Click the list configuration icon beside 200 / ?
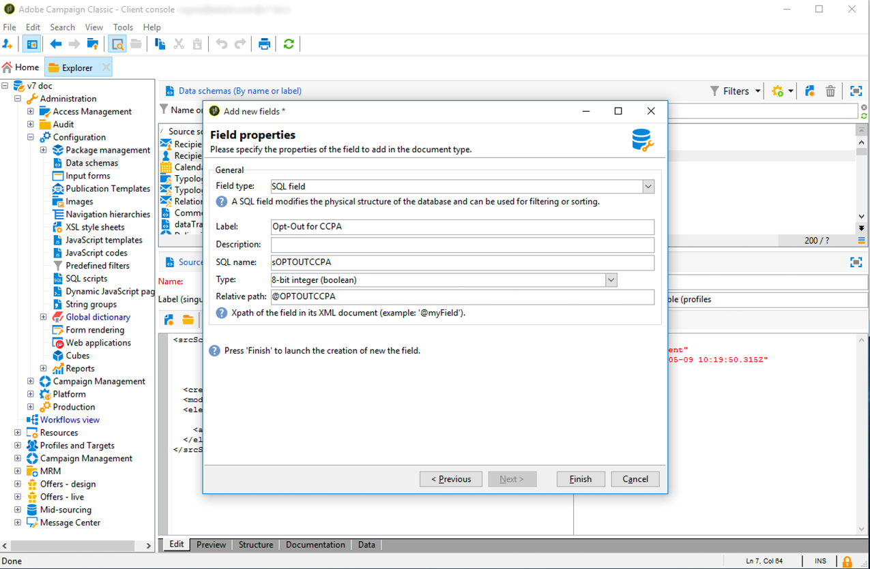The width and height of the screenshot is (870, 569). click(x=862, y=241)
